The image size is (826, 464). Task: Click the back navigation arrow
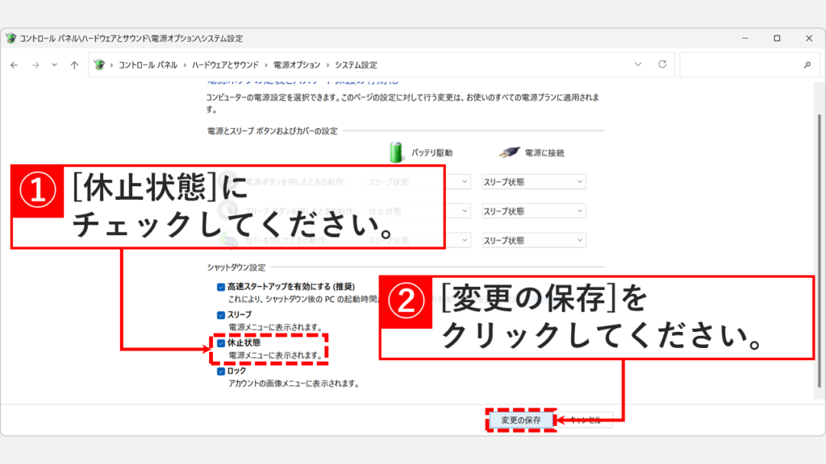click(15, 64)
